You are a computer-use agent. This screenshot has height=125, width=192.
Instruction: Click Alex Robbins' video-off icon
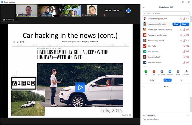click(x=188, y=51)
